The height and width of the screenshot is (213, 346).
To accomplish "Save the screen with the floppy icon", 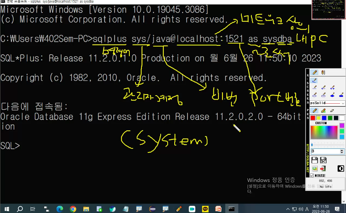I will [315, 160].
